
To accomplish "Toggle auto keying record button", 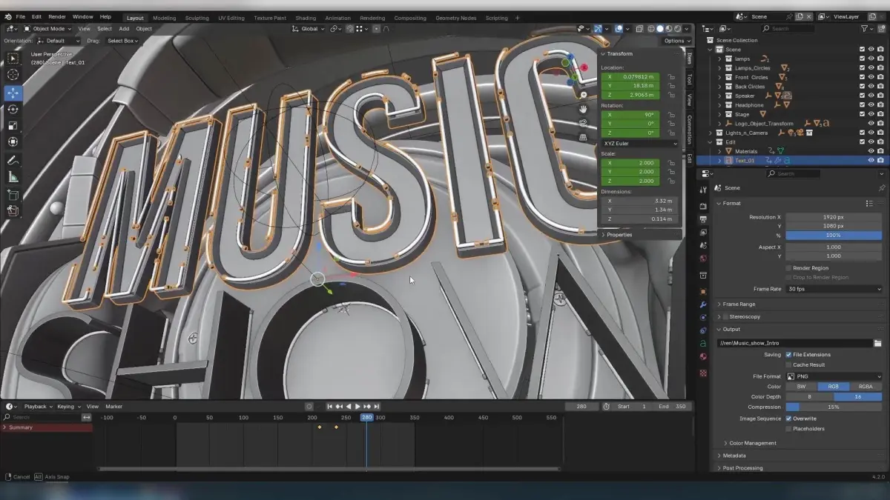I will [x=309, y=407].
